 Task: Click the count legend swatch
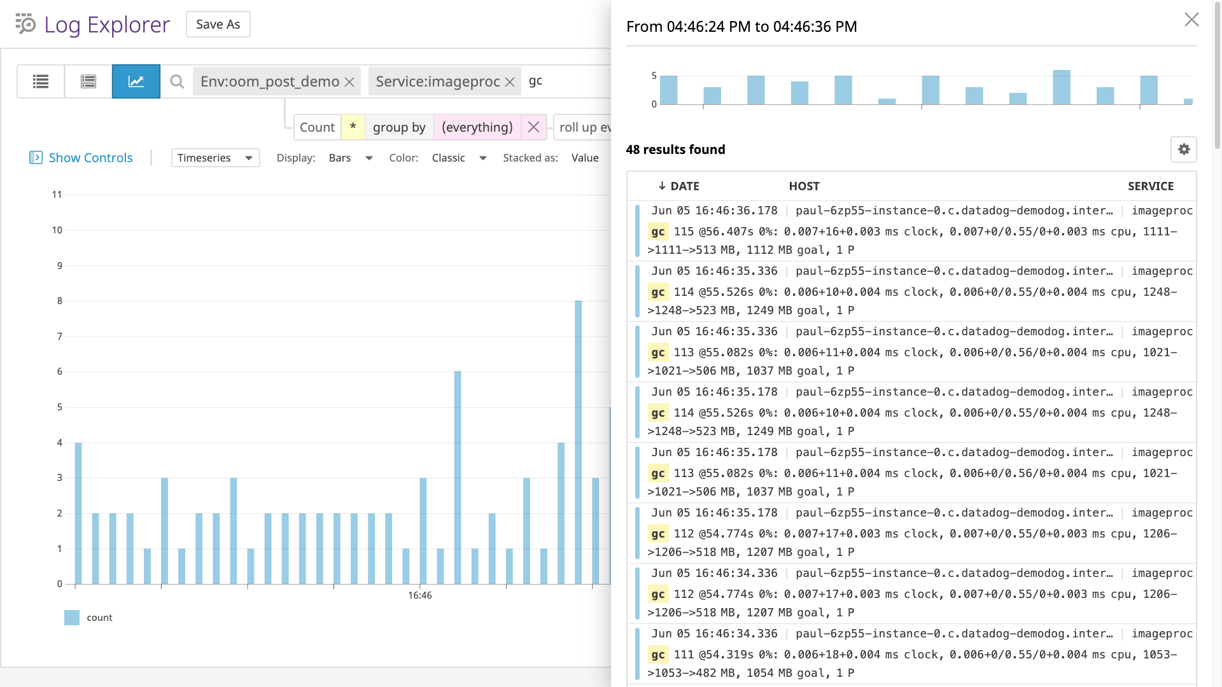coord(72,617)
